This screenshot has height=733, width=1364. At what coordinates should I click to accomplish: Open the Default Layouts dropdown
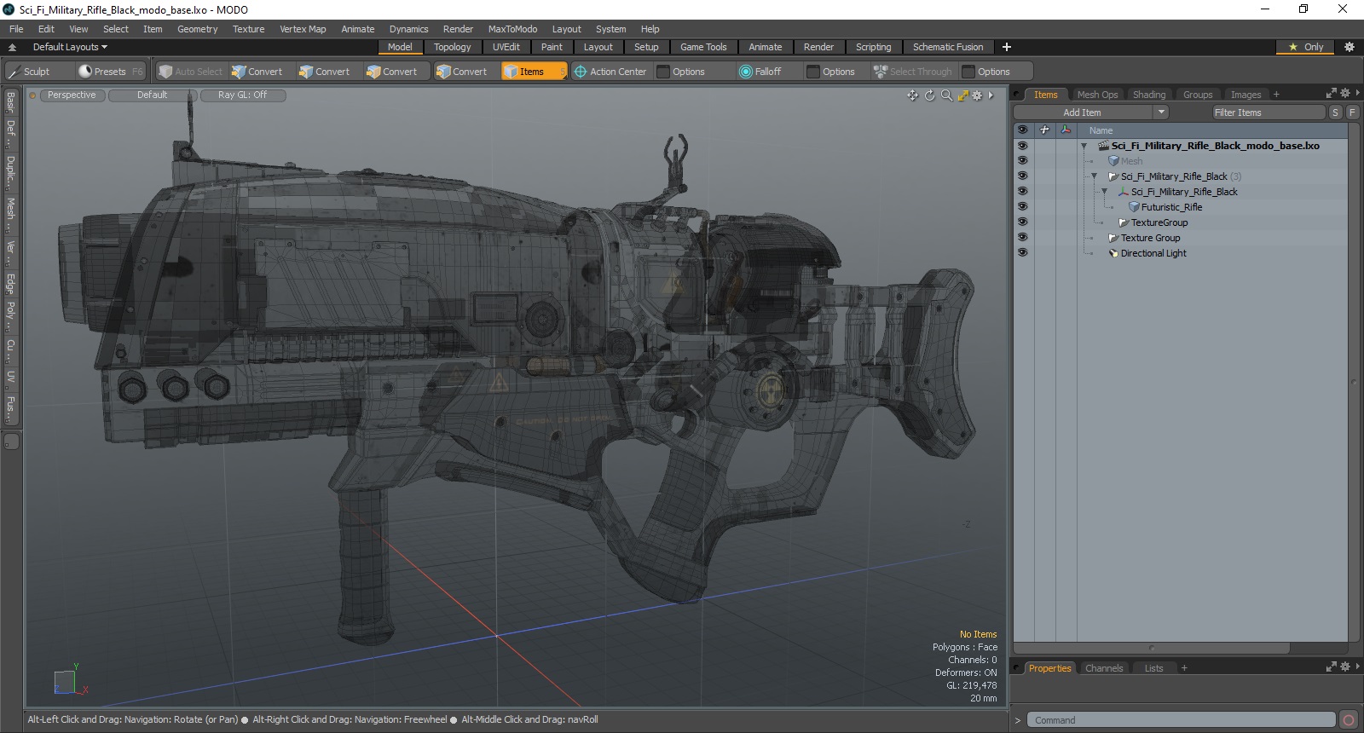(x=70, y=47)
